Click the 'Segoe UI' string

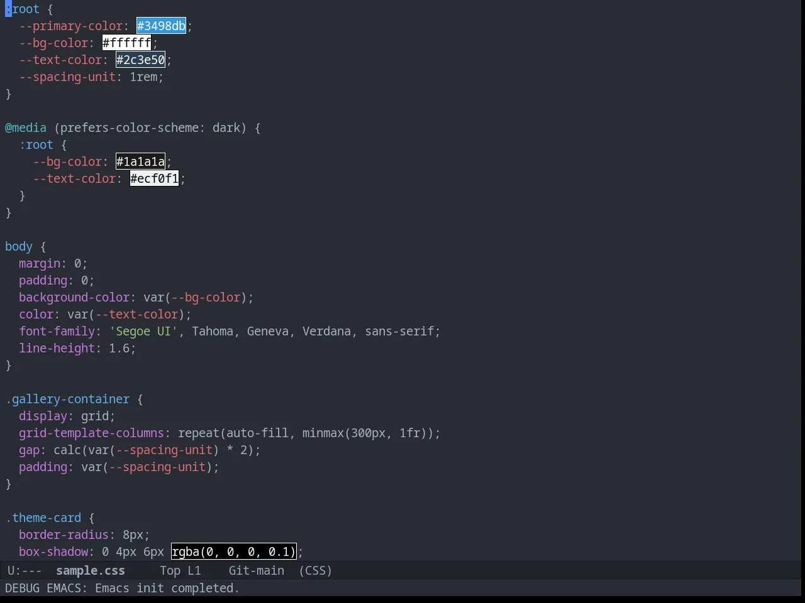[143, 331]
